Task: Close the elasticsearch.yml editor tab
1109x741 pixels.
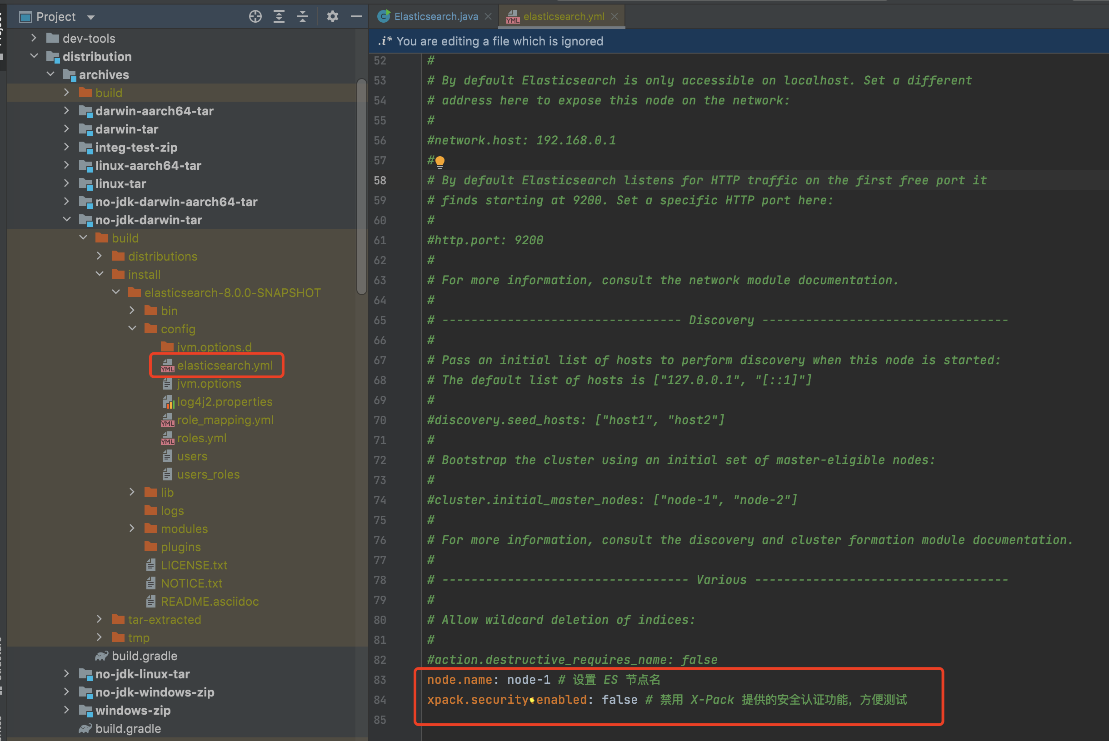Action: pos(614,16)
